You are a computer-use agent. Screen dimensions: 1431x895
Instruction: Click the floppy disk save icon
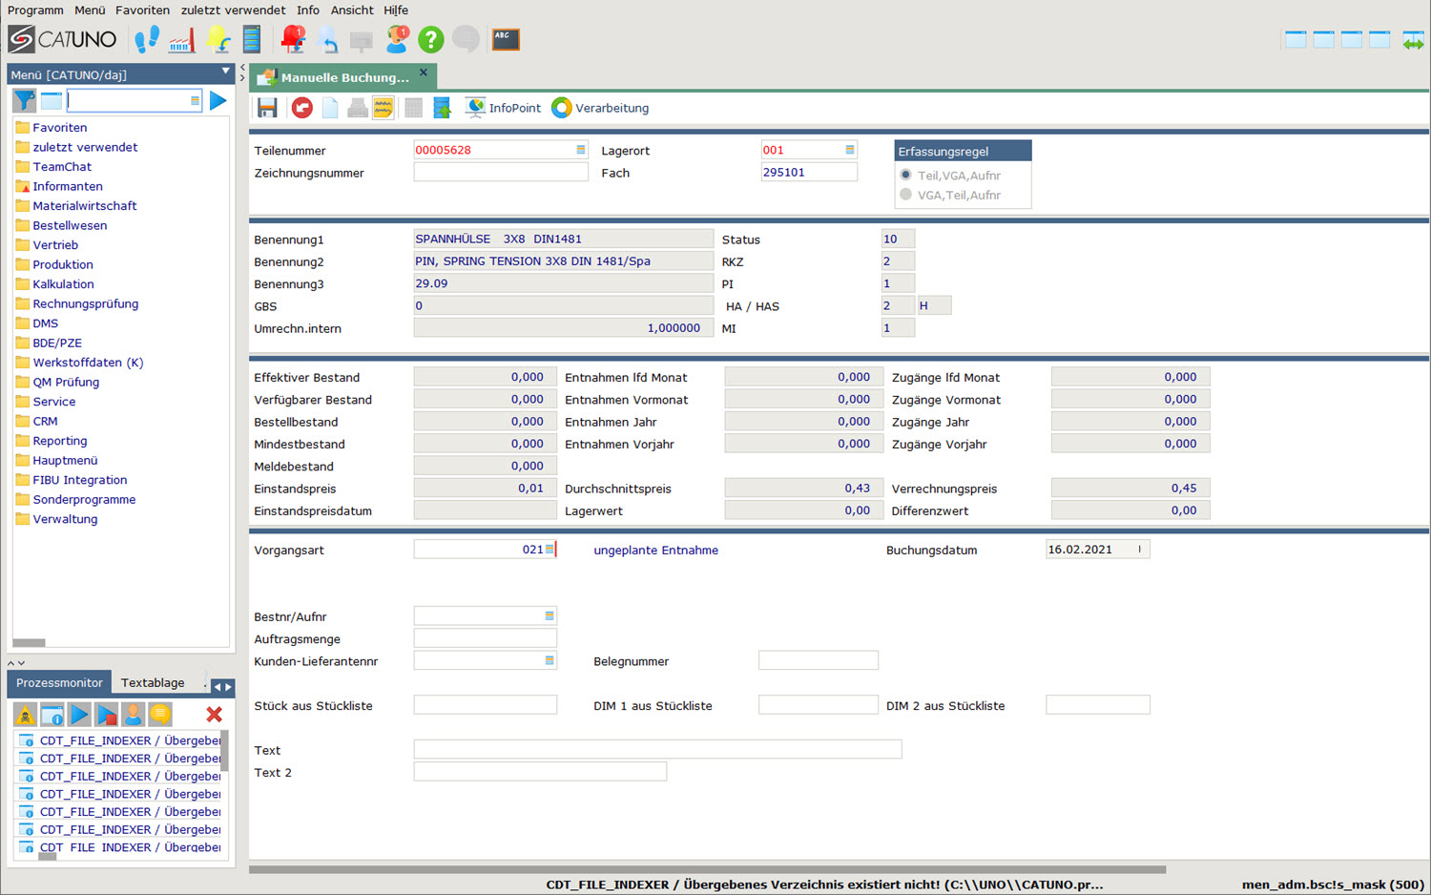coord(267,108)
